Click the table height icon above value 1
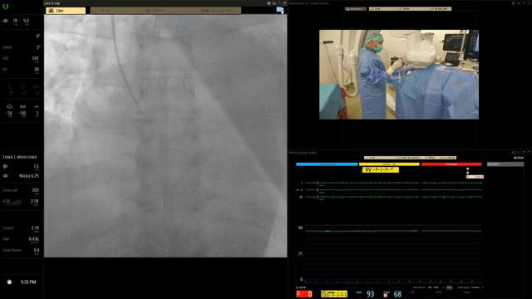532x299 pixels. [x=36, y=106]
